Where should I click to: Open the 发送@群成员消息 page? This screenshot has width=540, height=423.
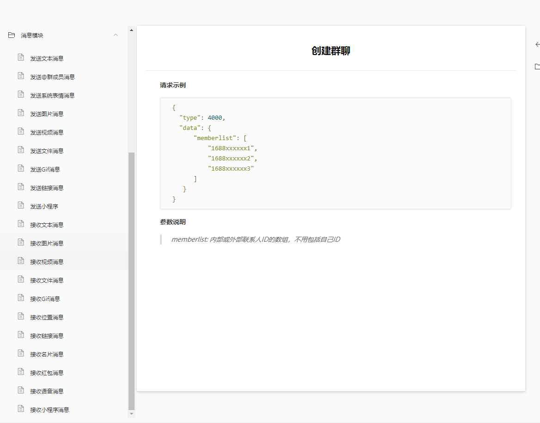tap(52, 77)
